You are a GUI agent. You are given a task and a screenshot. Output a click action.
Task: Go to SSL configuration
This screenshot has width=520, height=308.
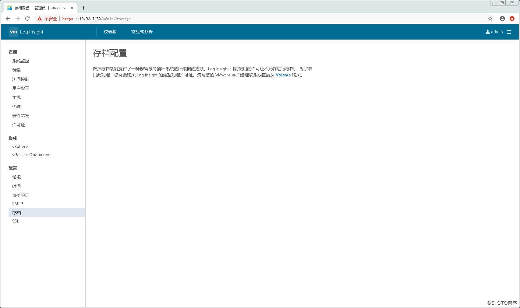(16, 221)
